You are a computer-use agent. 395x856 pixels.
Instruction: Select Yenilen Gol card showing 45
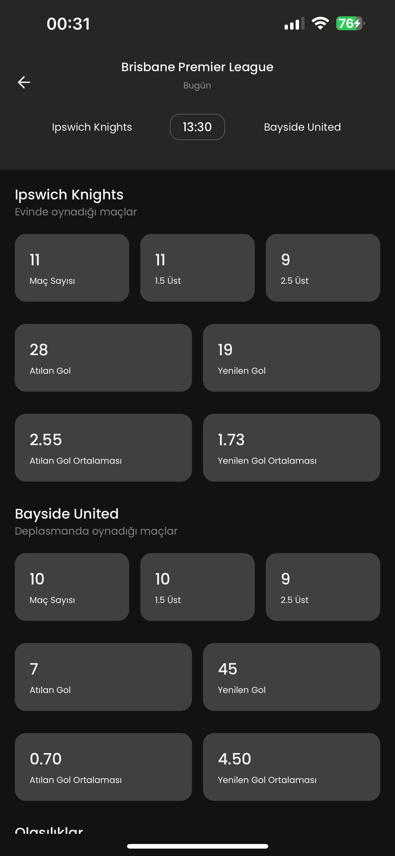(292, 677)
